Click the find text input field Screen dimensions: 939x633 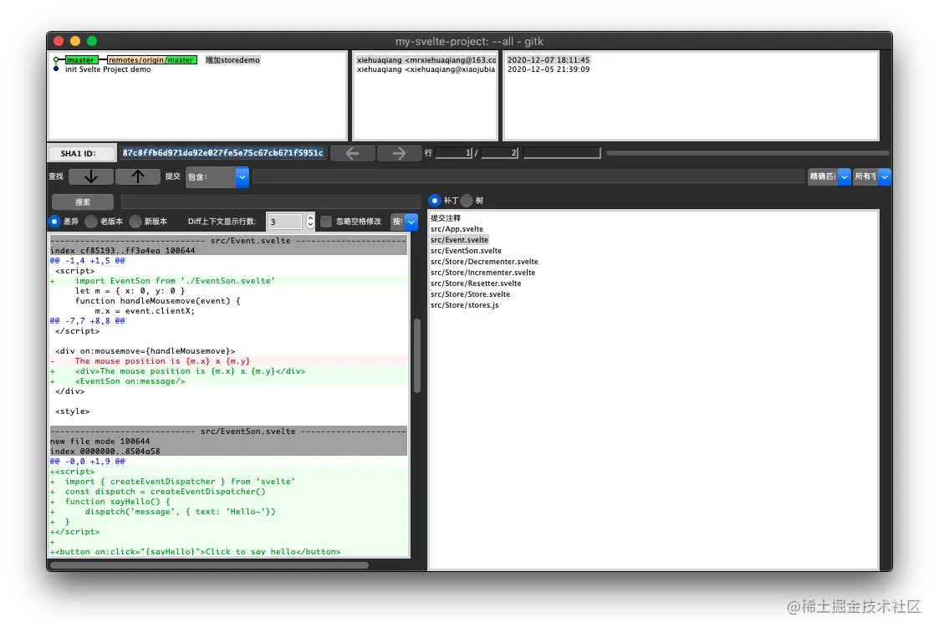tap(528, 176)
